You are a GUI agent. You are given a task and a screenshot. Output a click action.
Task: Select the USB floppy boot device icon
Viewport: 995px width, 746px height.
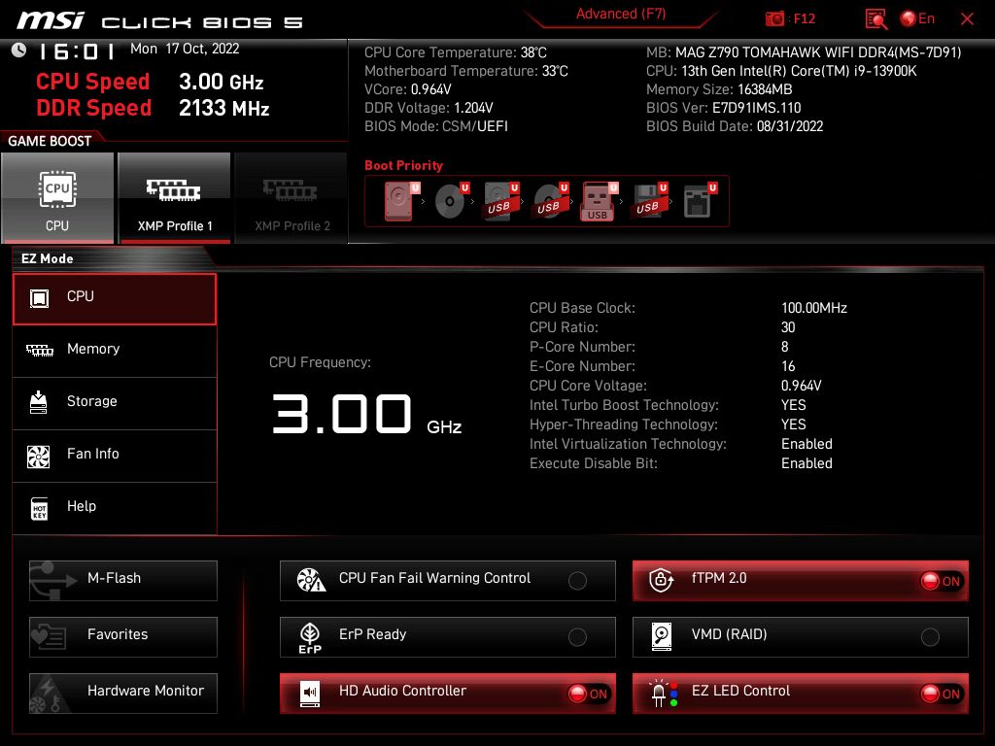pos(648,201)
